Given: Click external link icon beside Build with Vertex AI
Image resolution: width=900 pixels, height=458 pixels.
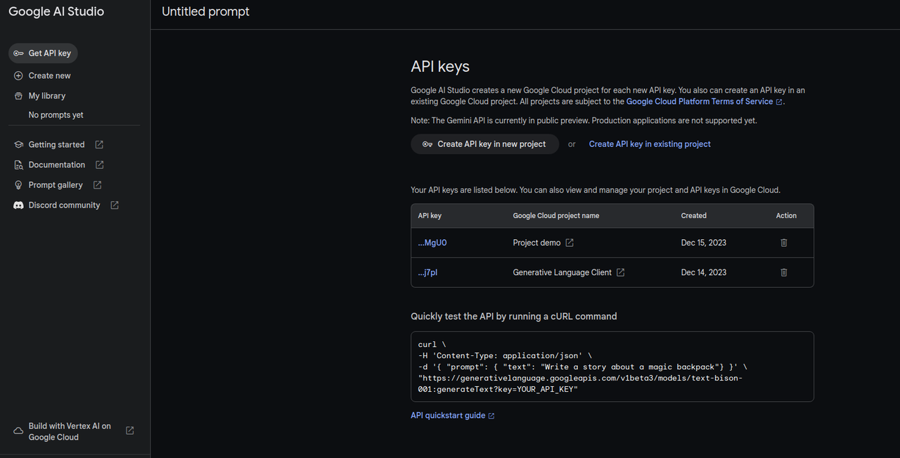Looking at the screenshot, I should click(130, 431).
